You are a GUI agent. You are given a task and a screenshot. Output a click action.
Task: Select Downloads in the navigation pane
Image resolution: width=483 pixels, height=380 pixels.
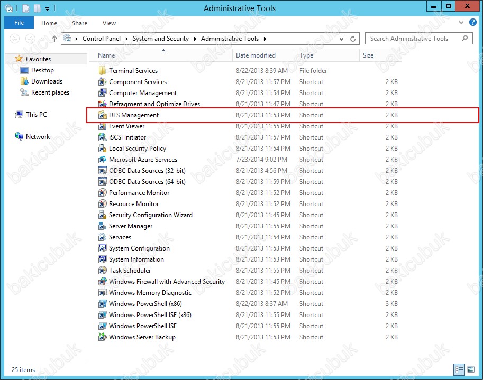47,81
